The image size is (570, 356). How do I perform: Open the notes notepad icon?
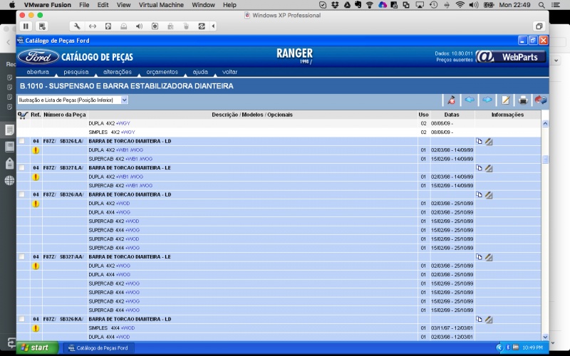click(505, 100)
